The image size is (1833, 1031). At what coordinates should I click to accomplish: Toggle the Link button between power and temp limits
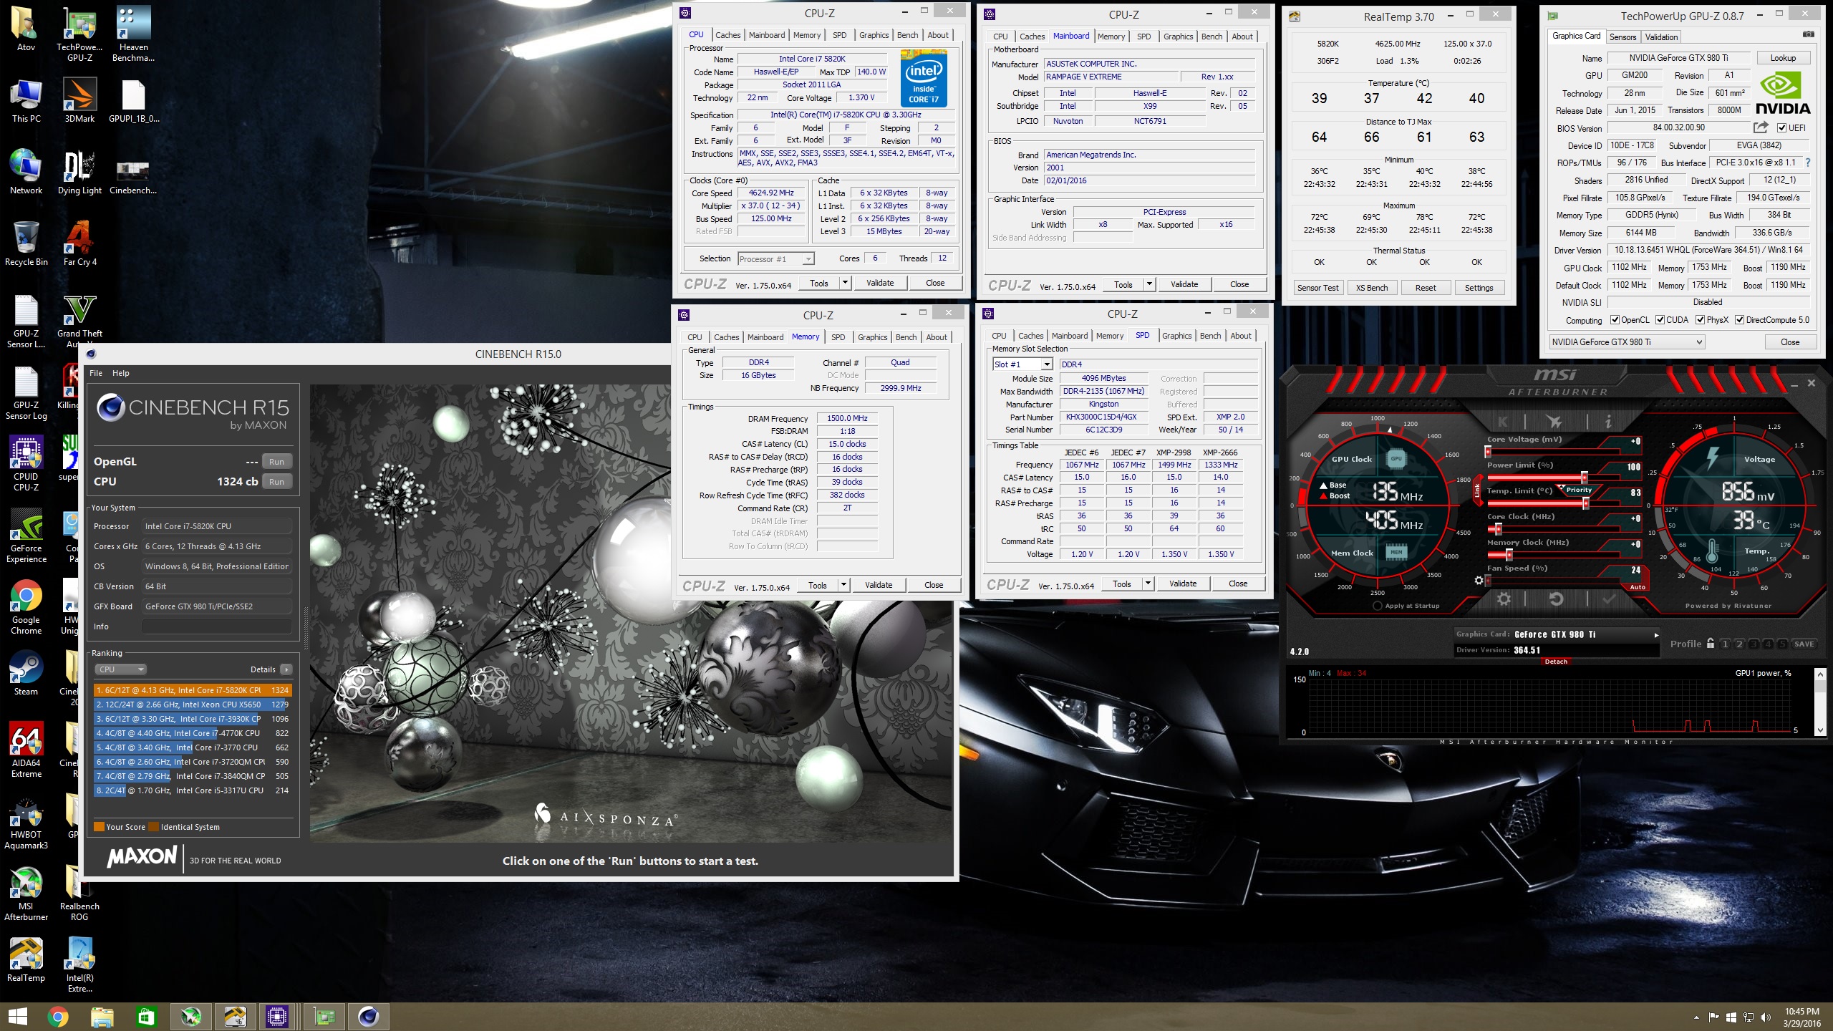[1476, 490]
